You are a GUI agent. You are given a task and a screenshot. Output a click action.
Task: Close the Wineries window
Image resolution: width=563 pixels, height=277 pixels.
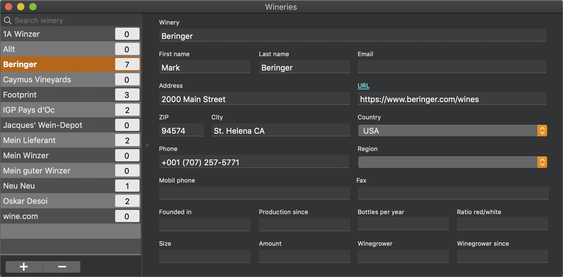[x=9, y=7]
